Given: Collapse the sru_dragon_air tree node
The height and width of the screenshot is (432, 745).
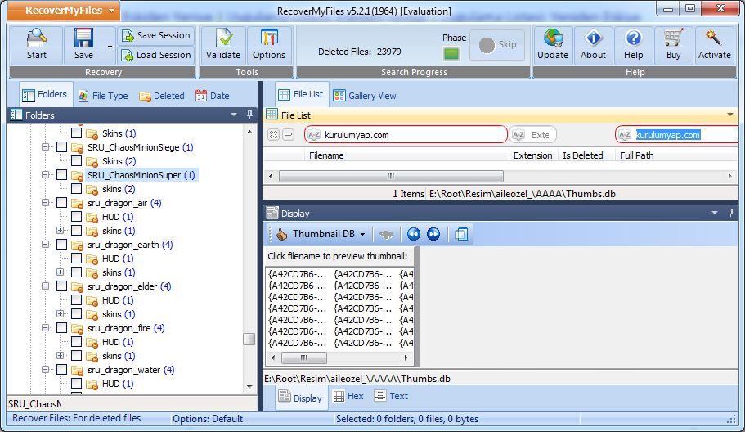Looking at the screenshot, I should (x=45, y=203).
